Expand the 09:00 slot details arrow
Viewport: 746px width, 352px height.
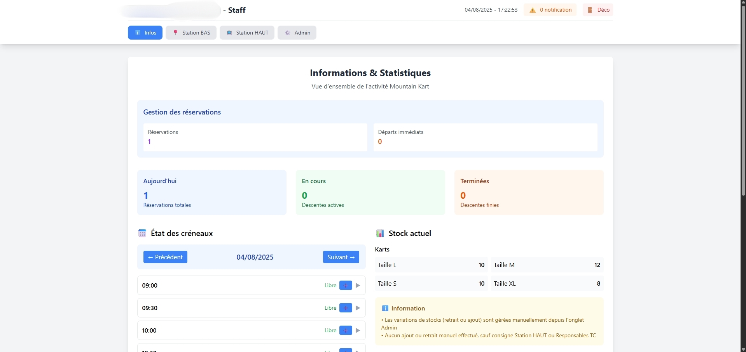(x=358, y=285)
